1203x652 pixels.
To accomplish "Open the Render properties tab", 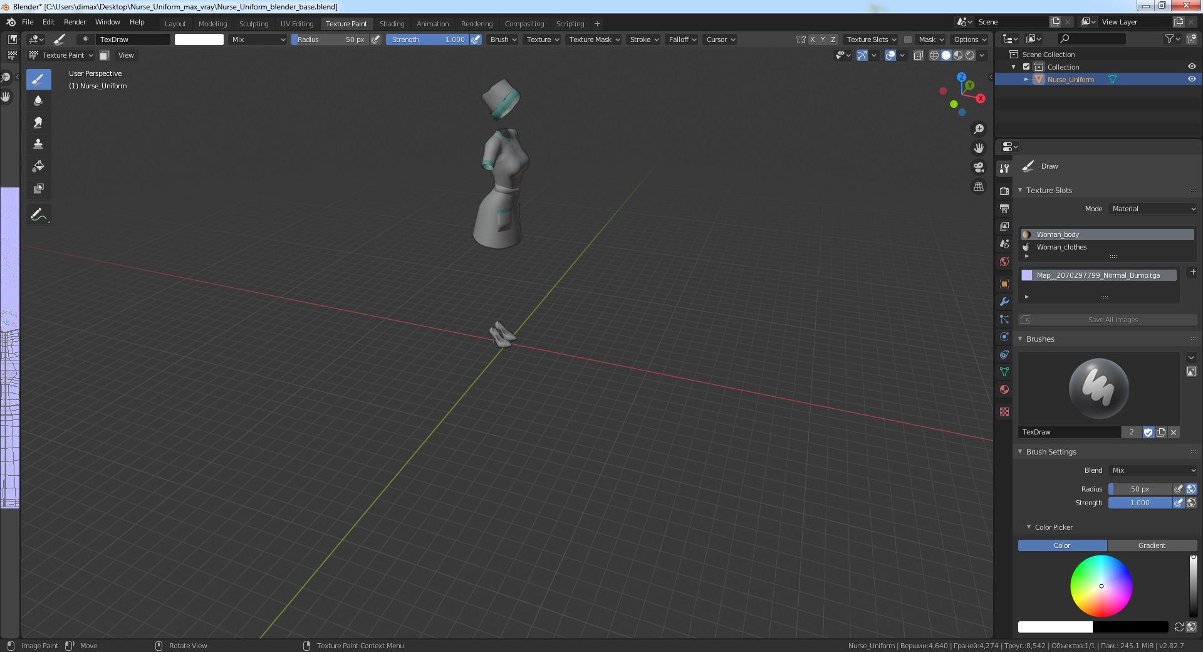I will [x=1004, y=191].
